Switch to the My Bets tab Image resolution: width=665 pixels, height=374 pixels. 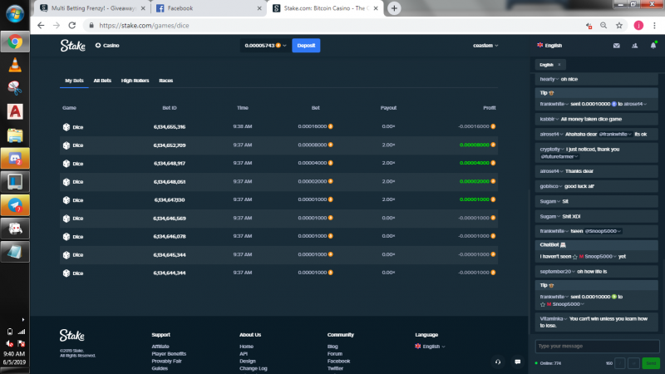point(74,81)
